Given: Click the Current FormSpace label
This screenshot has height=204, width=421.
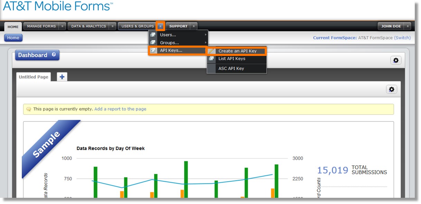Looking at the screenshot, I should pos(335,38).
